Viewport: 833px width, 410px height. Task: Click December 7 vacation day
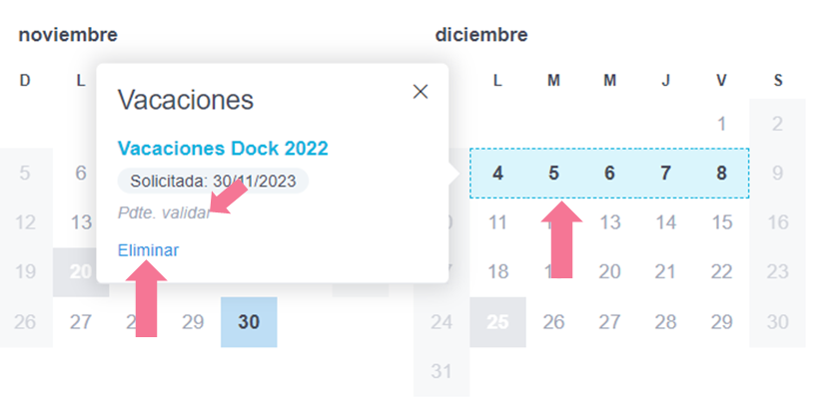665,173
